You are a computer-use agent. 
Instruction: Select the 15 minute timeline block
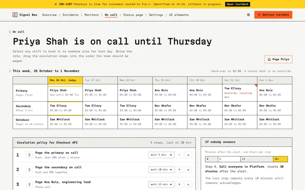(257, 159)
